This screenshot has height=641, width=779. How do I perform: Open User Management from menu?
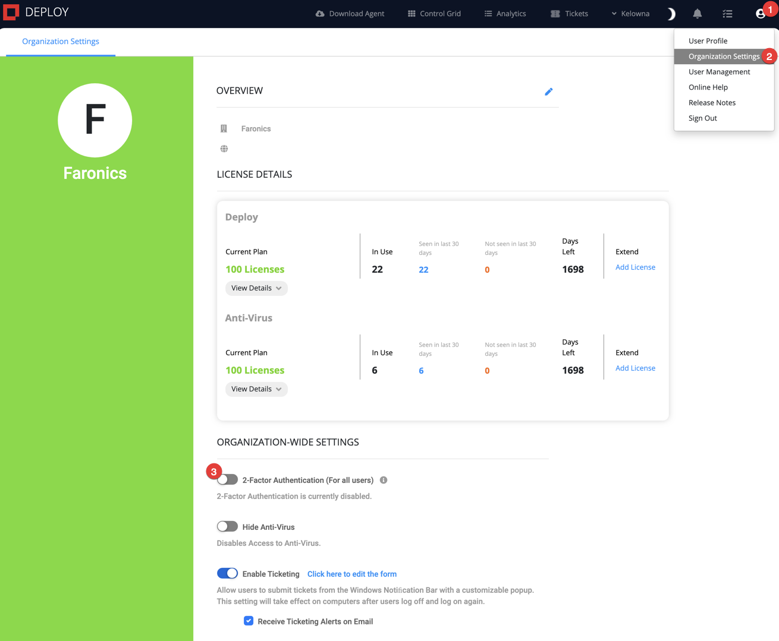tap(724, 72)
